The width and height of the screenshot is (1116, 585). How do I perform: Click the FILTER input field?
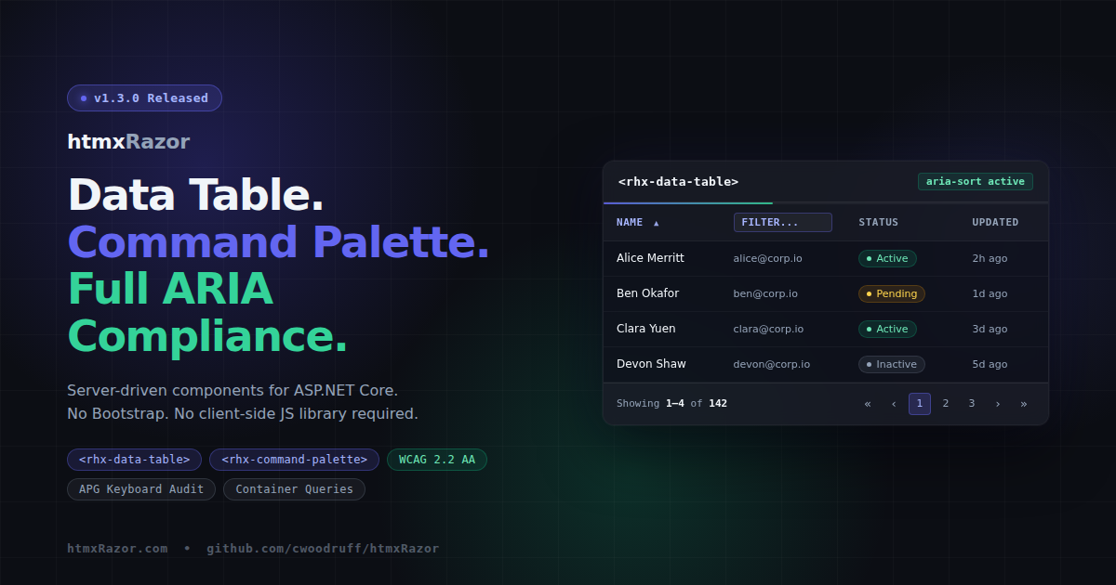pos(782,222)
